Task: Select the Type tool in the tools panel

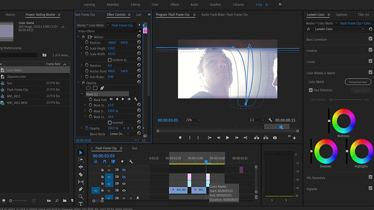Action: pyautogui.click(x=81, y=203)
